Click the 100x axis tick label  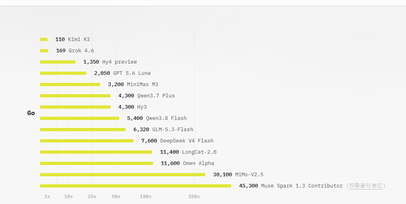click(146, 196)
